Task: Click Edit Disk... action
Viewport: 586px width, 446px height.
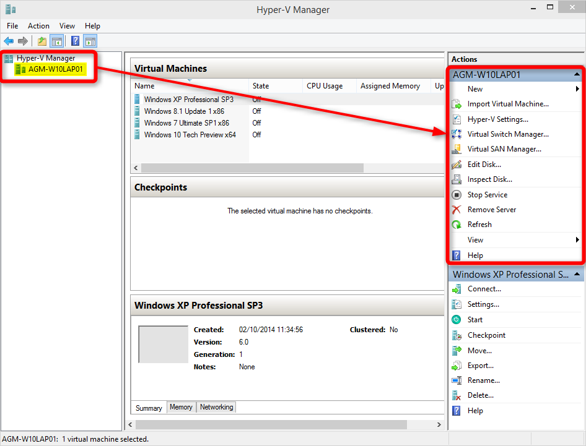Action: tap(484, 165)
